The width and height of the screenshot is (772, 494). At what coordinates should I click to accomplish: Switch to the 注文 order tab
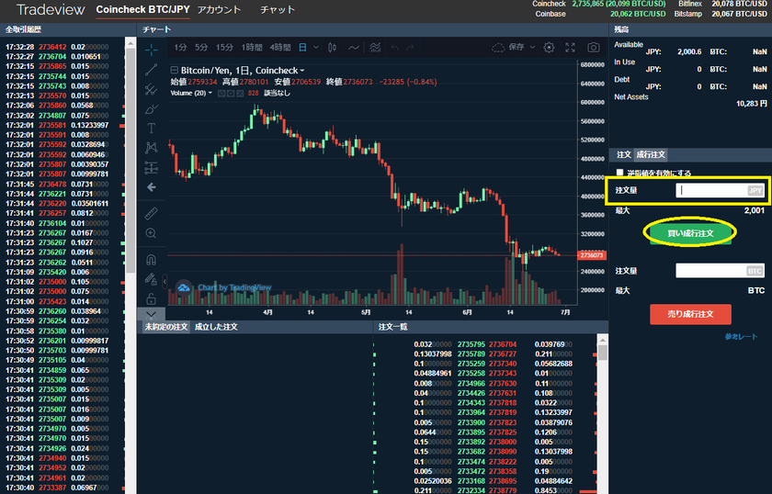(623, 155)
